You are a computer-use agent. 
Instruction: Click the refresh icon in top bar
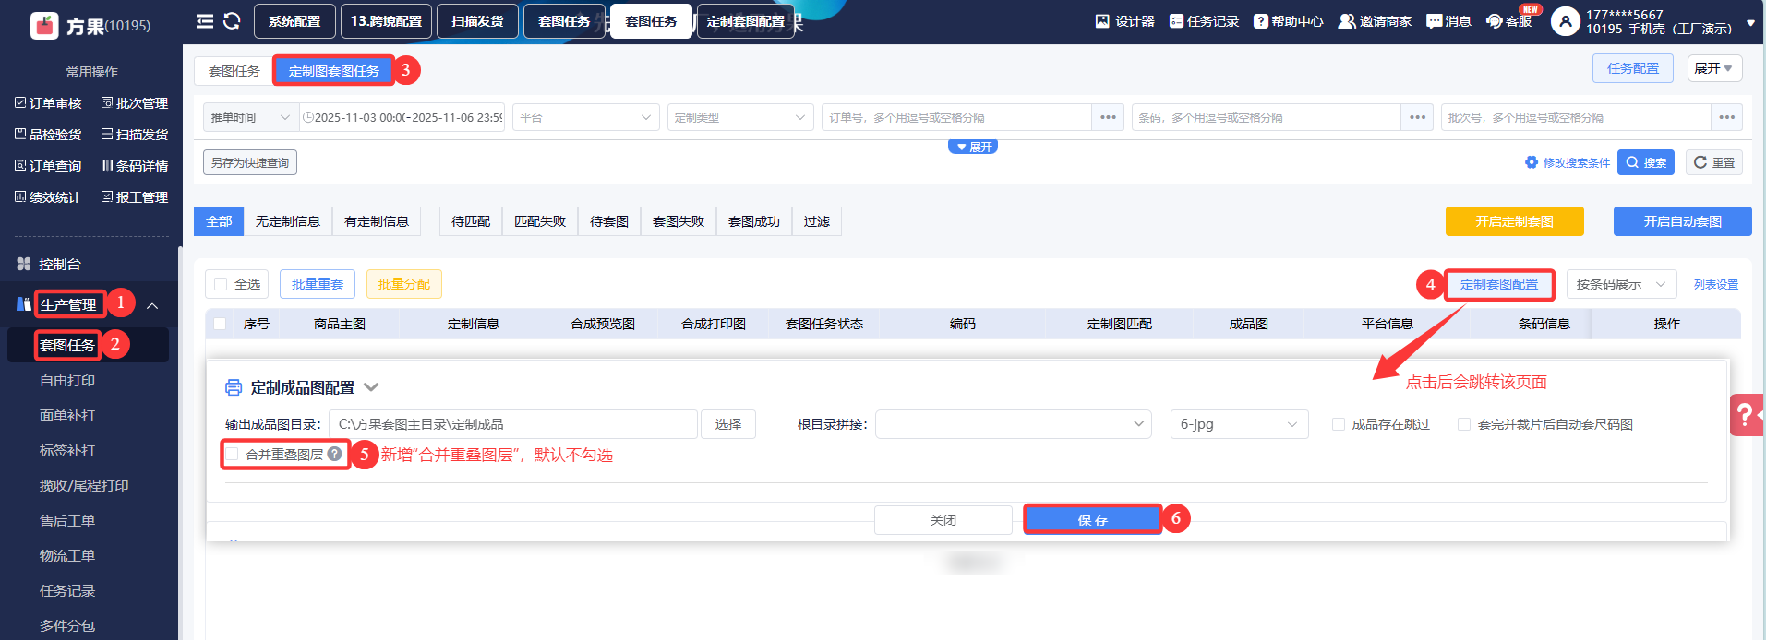coord(232,21)
